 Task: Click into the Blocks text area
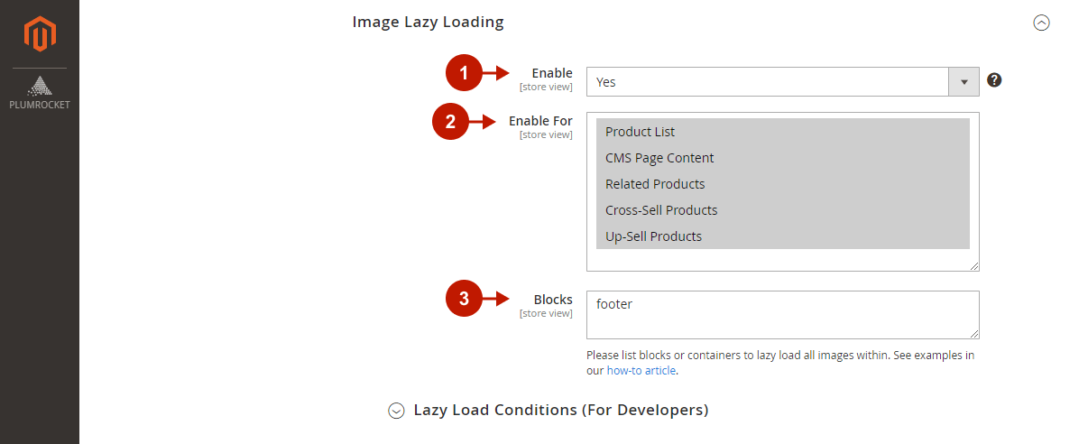coord(781,314)
